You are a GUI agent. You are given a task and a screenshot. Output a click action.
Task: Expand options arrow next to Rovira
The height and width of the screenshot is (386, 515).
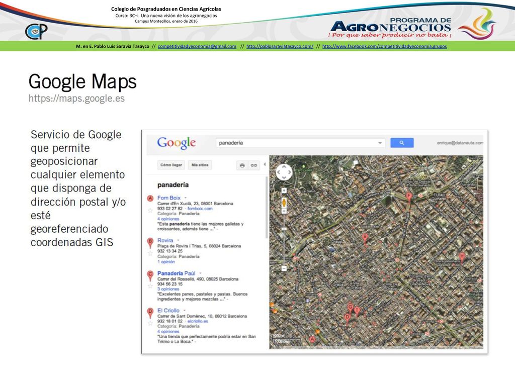coord(178,240)
